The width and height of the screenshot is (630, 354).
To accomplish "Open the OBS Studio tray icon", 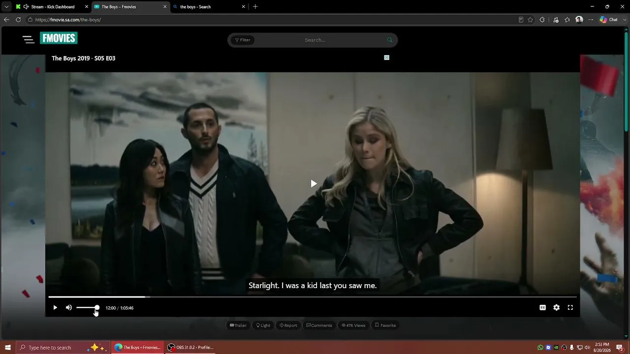I will 564,348.
